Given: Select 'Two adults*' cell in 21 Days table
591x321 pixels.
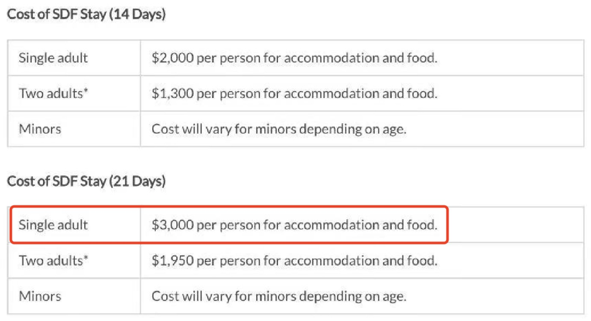Looking at the screenshot, I should click(53, 260).
